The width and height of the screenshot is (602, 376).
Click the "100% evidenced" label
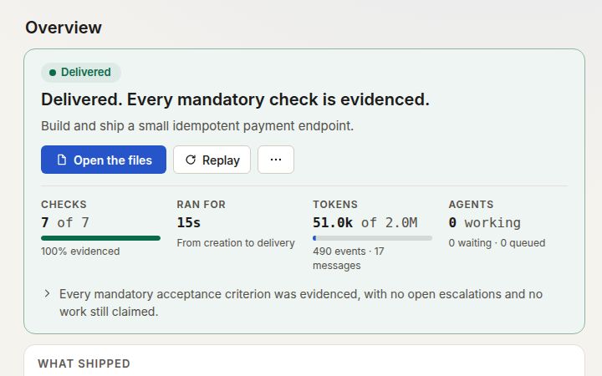click(80, 252)
